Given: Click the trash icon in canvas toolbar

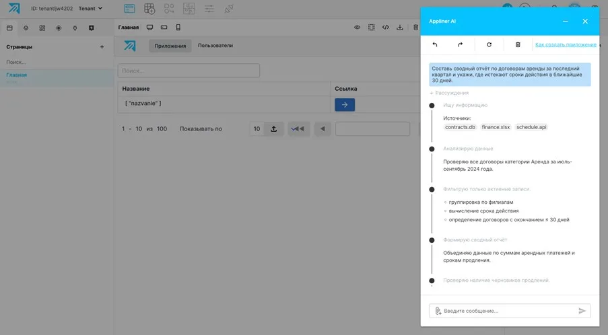Looking at the screenshot, I should point(415,27).
